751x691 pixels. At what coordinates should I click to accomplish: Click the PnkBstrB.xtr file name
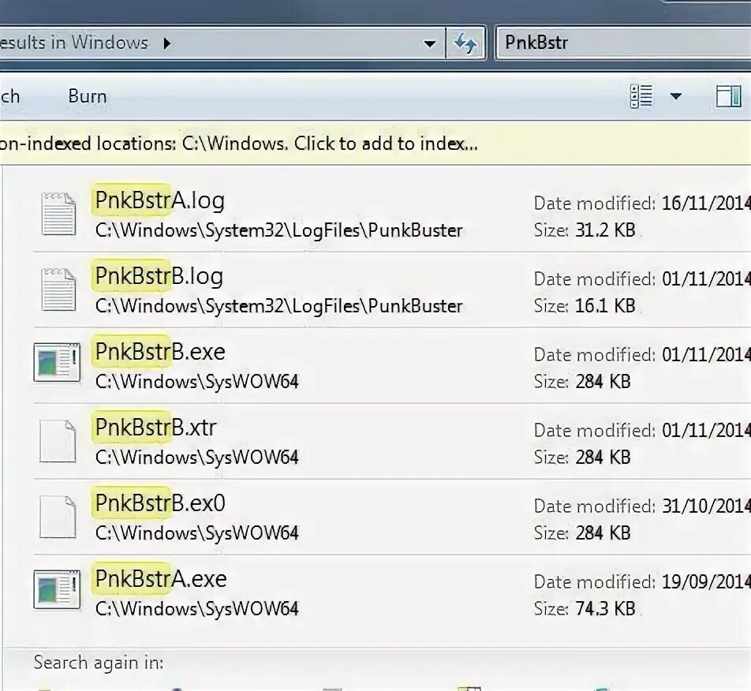tap(155, 428)
